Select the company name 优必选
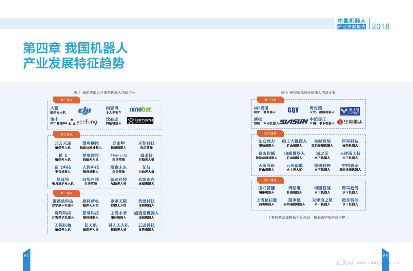This screenshot has height=271, width=413. point(112,119)
